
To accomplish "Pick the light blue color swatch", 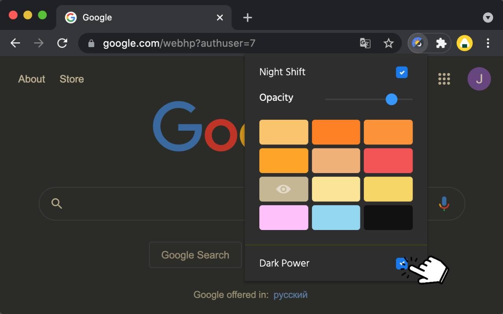I will click(336, 217).
